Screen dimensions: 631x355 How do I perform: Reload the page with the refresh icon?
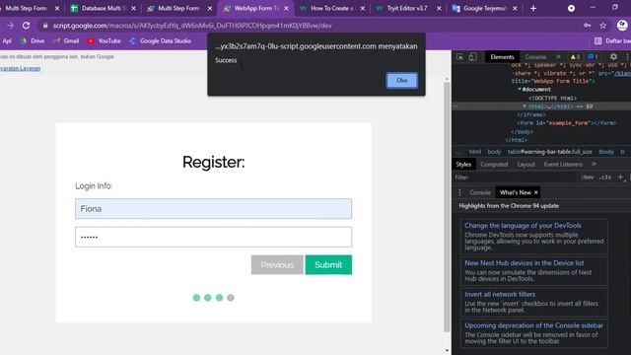[27, 26]
